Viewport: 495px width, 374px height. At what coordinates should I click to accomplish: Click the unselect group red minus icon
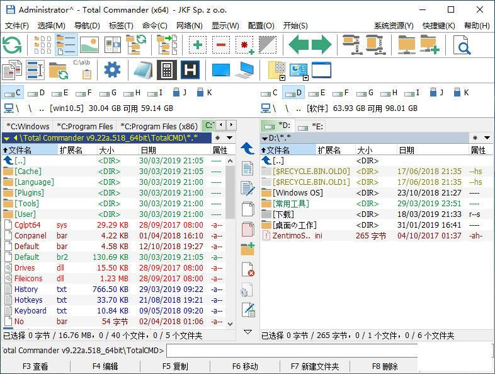coord(221,45)
